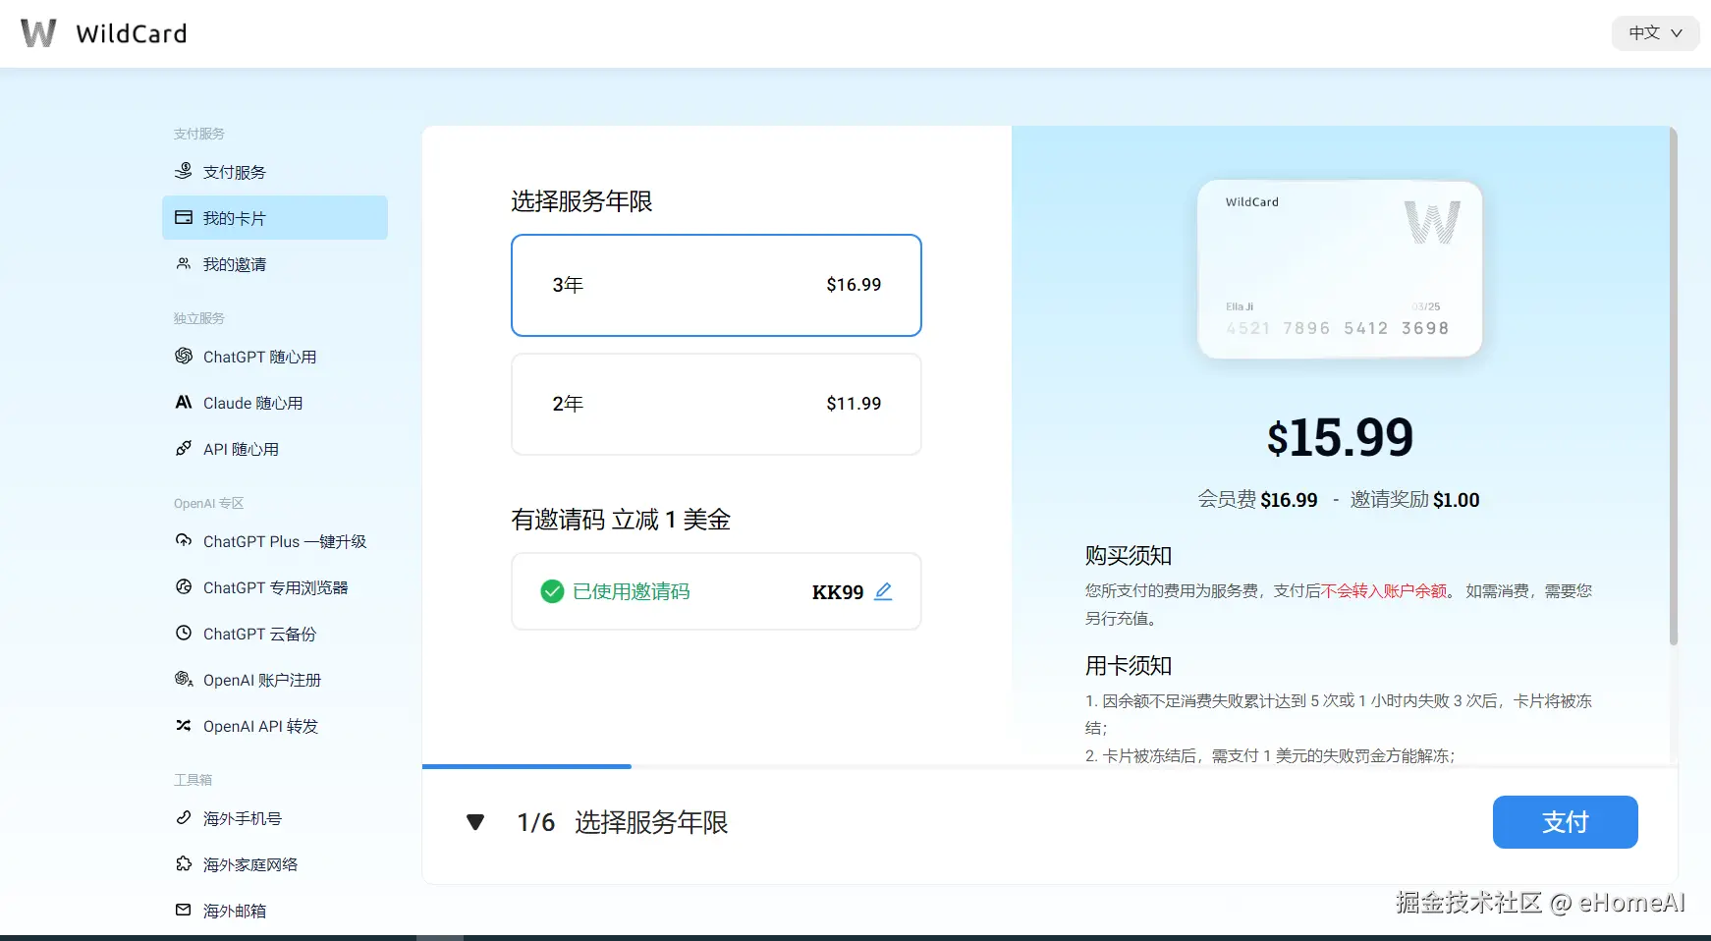Open 海外手机号 tool
The height and width of the screenshot is (941, 1711).
[275, 818]
